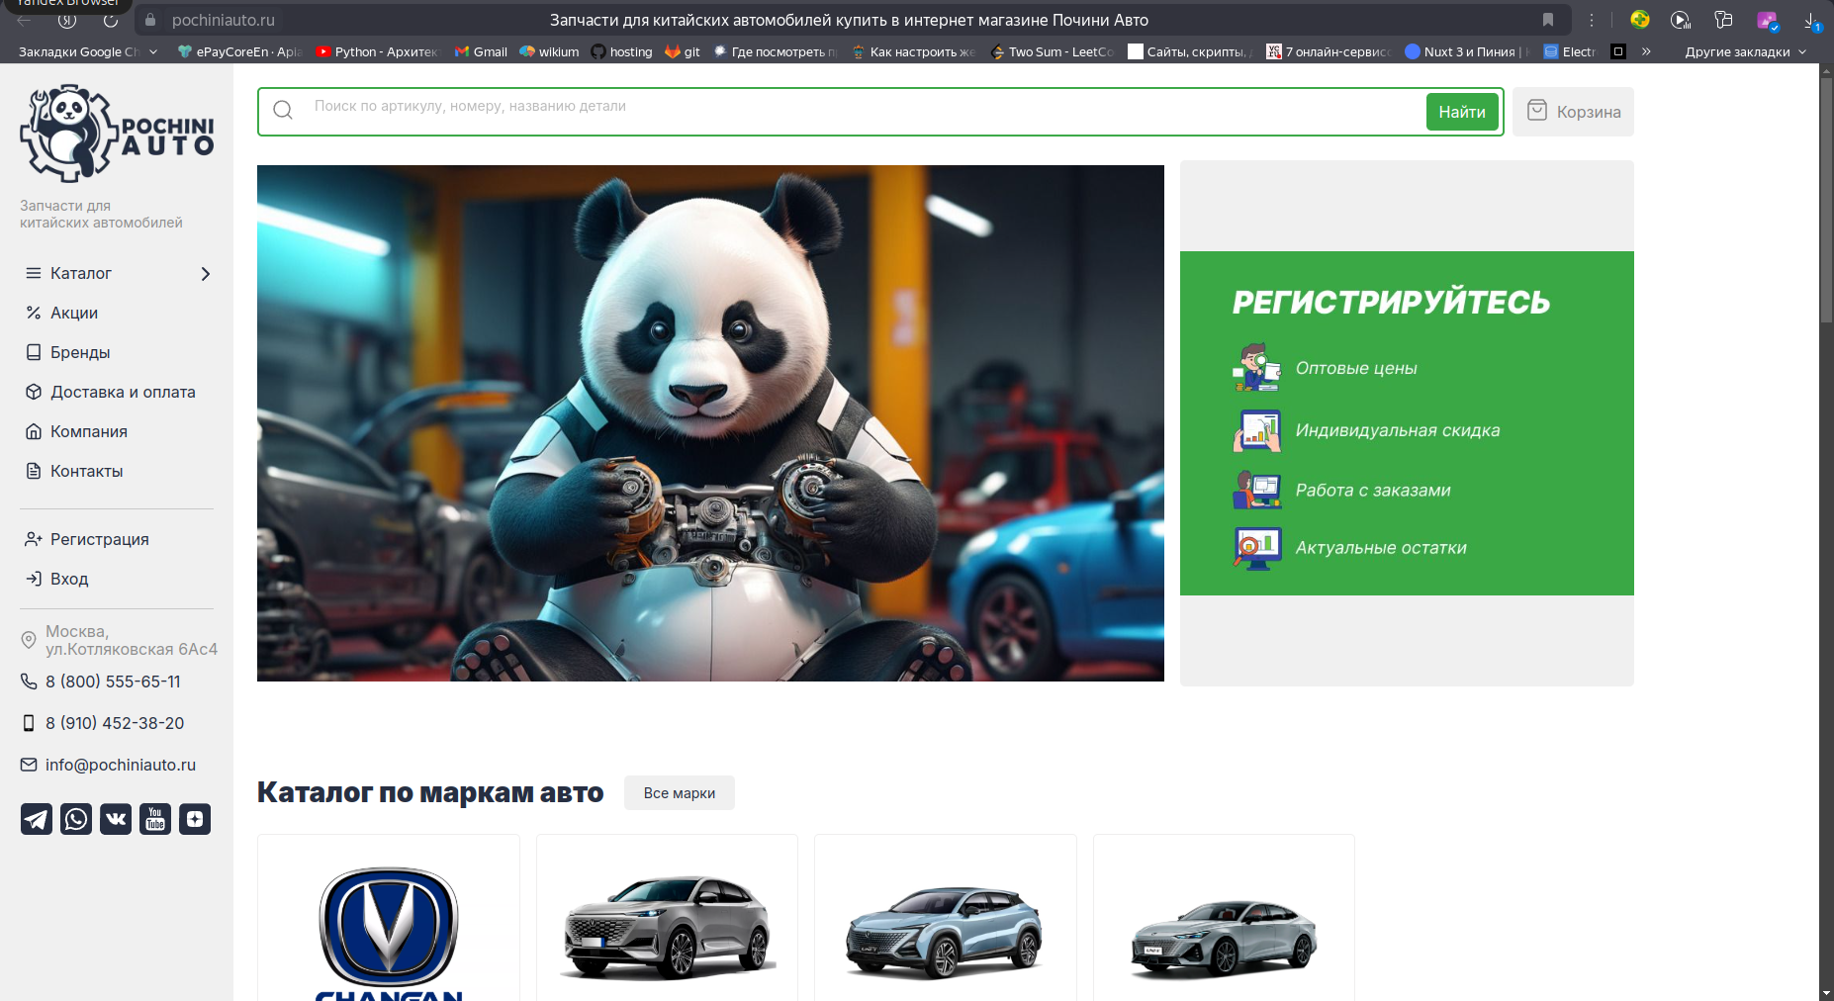1834x1001 pixels.
Task: Click the Регистрация link
Action: click(100, 539)
